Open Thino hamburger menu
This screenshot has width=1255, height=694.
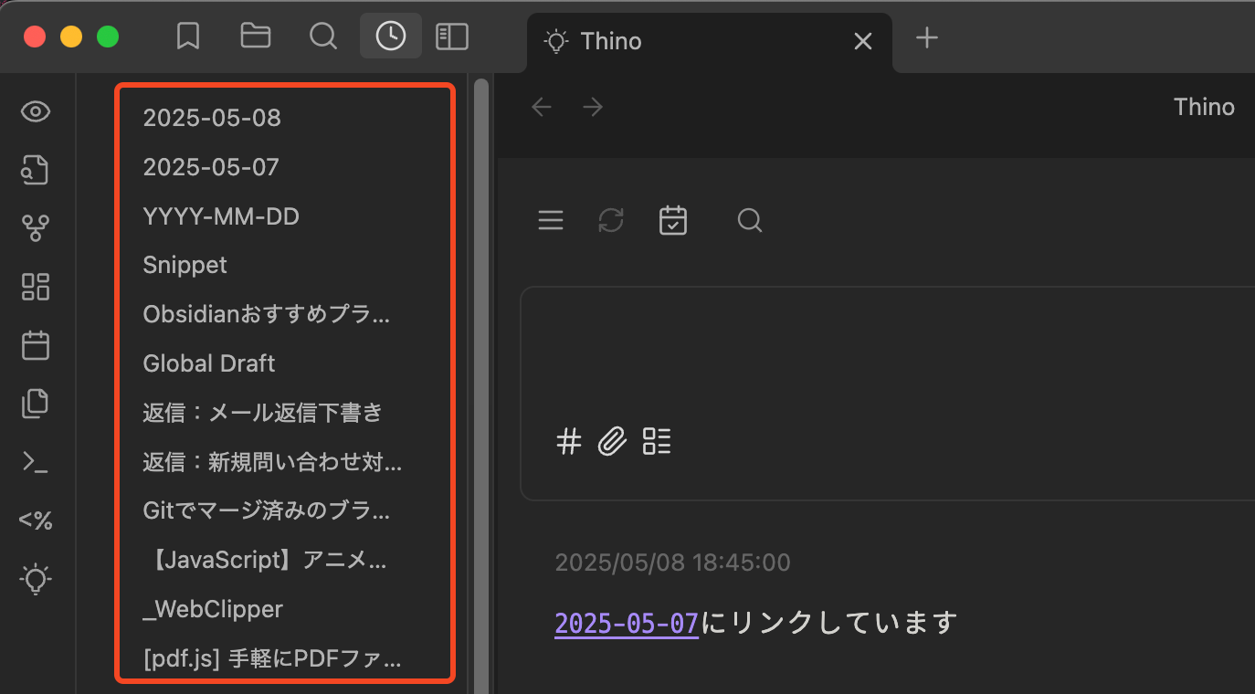(551, 220)
